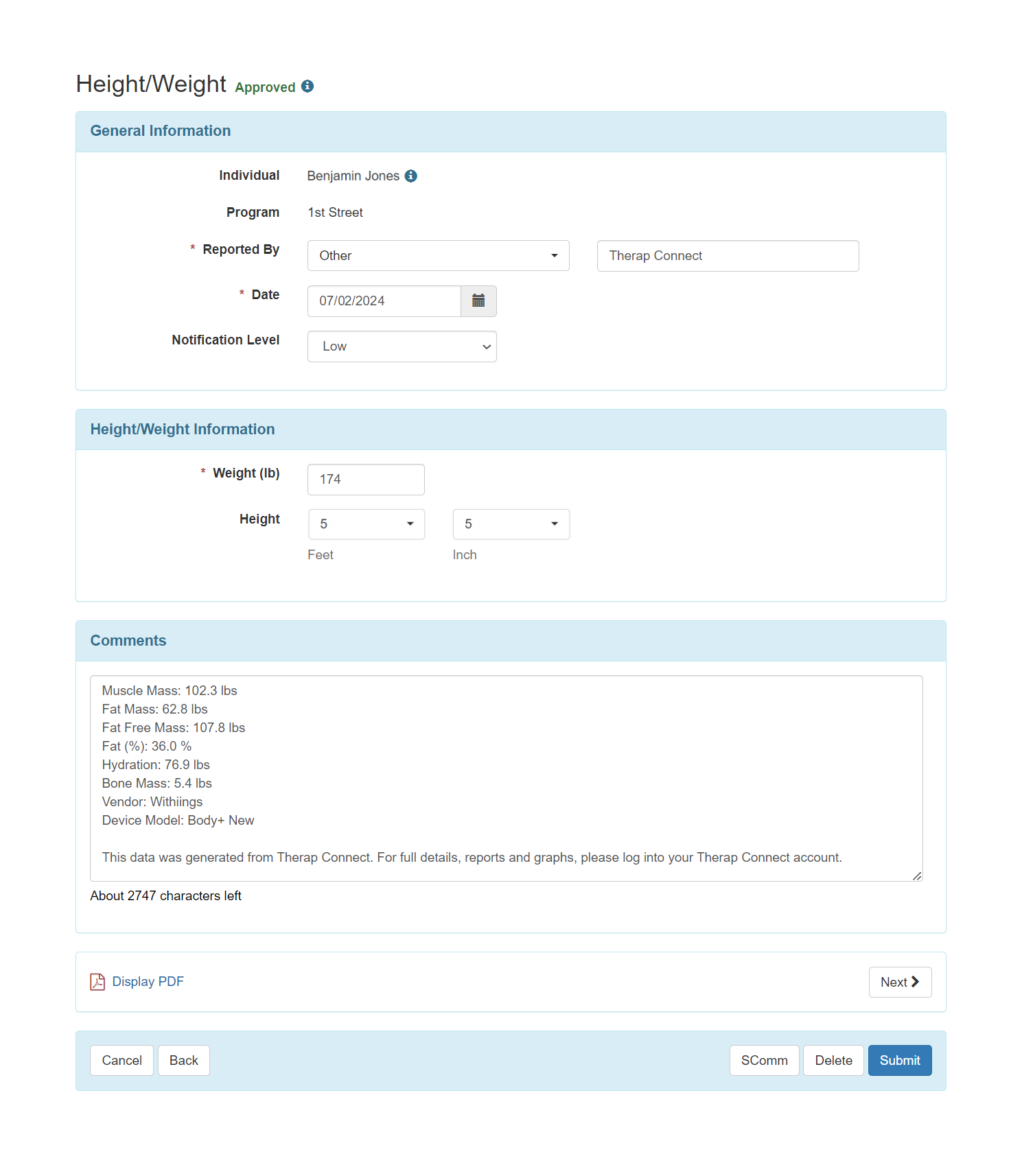Click the Delete button

[x=833, y=1061]
